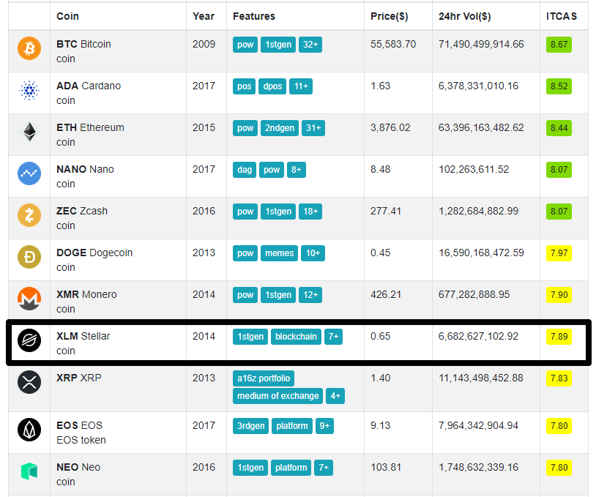The image size is (596, 497).
Task: Expand the 31+ features tag for Ethereum
Action: [x=313, y=128]
